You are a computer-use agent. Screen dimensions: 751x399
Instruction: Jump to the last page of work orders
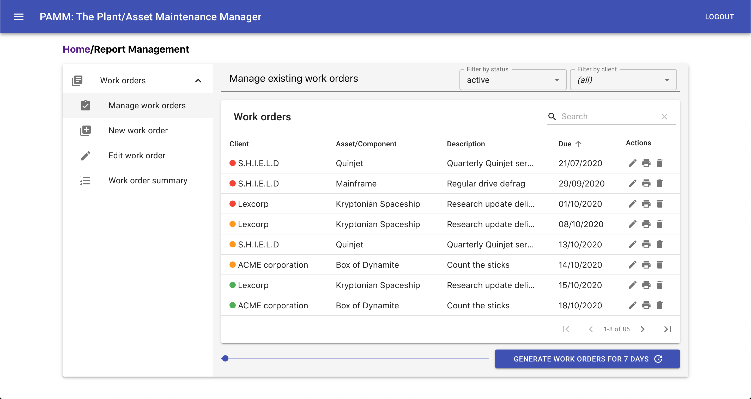pyautogui.click(x=667, y=329)
